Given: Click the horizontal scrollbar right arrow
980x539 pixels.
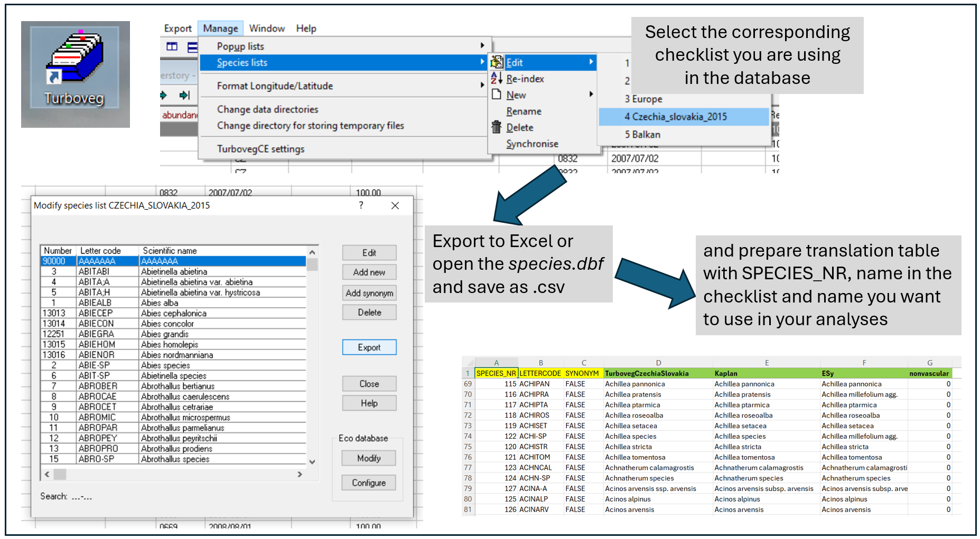Looking at the screenshot, I should [300, 474].
